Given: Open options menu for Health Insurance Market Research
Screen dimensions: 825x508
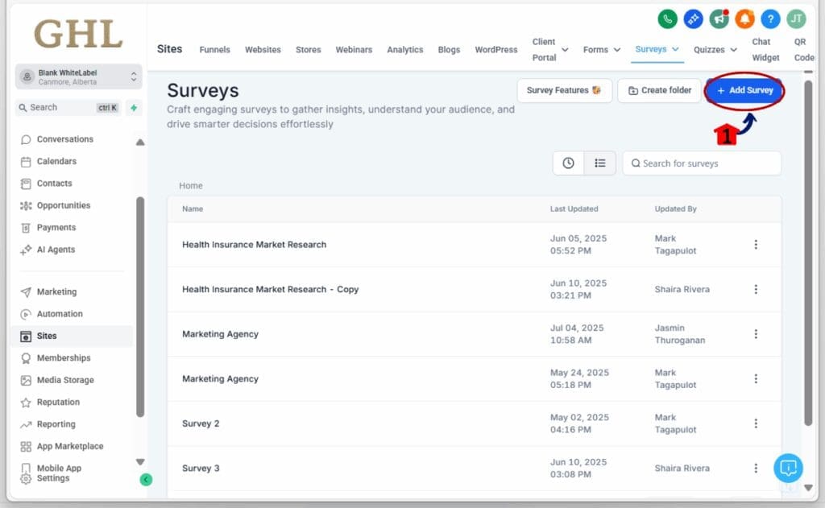Looking at the screenshot, I should click(756, 245).
